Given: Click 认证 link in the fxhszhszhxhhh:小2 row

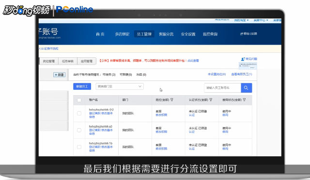Looking at the screenshot, I should click(x=192, y=115).
